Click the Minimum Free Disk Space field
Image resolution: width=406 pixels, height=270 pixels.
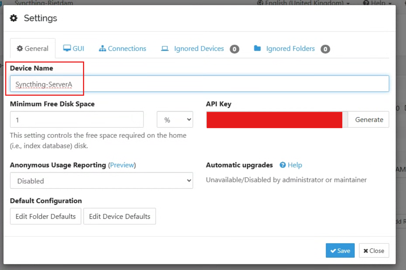click(x=77, y=119)
